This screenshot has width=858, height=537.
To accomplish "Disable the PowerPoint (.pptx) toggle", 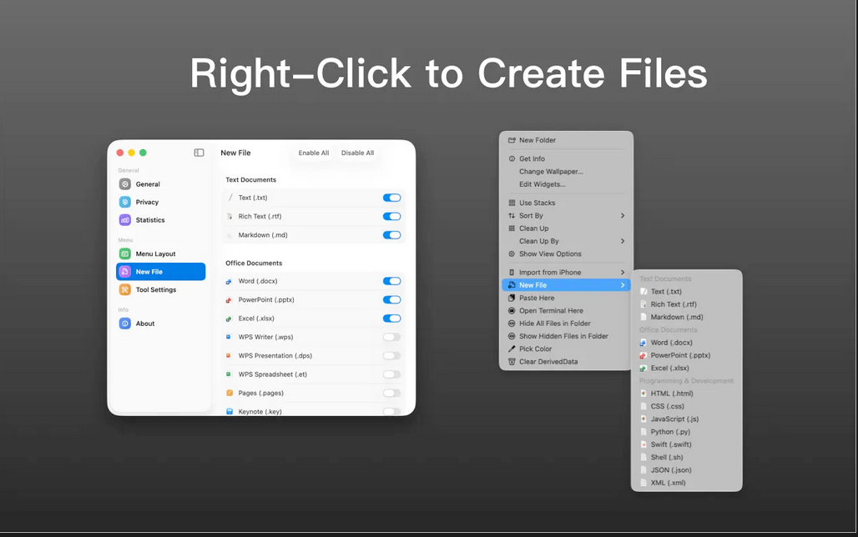I will point(391,299).
